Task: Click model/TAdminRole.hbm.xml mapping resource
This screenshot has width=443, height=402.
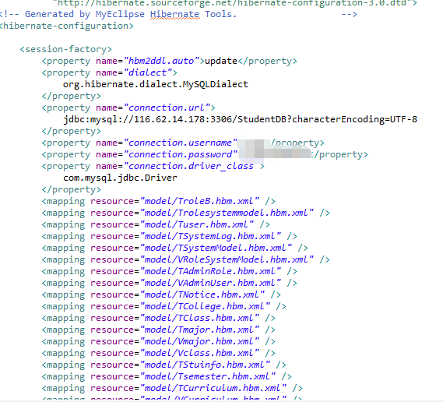Action: pyautogui.click(x=210, y=271)
